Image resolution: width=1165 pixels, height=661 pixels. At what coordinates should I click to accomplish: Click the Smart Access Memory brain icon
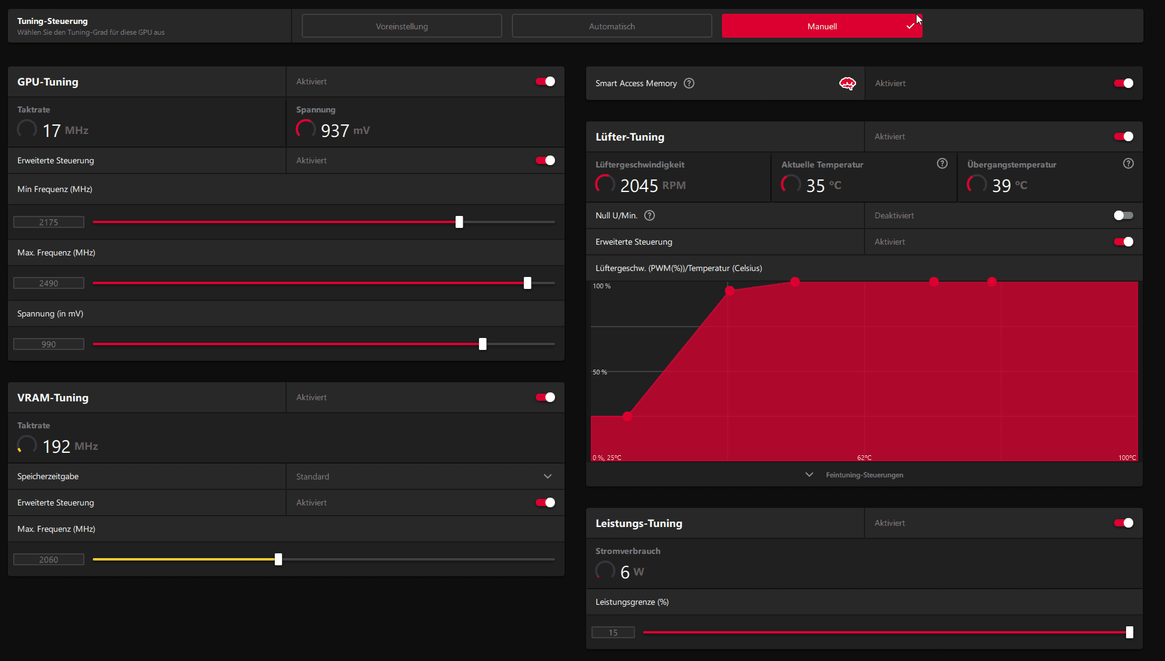847,83
